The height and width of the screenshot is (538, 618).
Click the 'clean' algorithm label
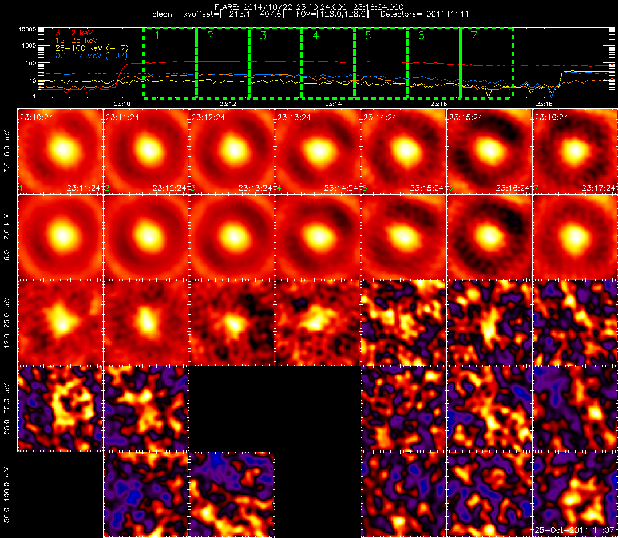(162, 14)
